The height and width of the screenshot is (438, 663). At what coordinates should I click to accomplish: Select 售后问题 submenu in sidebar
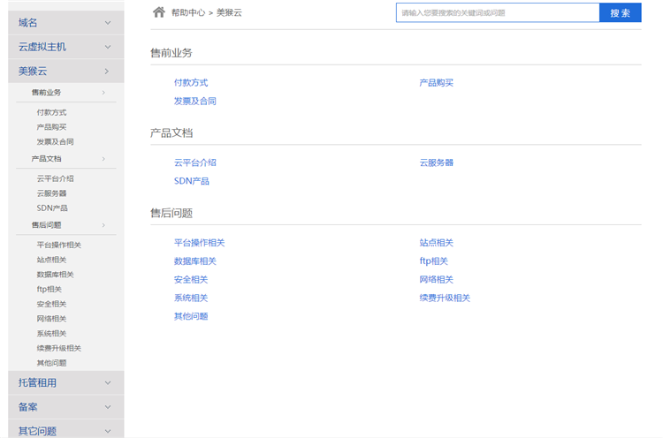pos(47,225)
